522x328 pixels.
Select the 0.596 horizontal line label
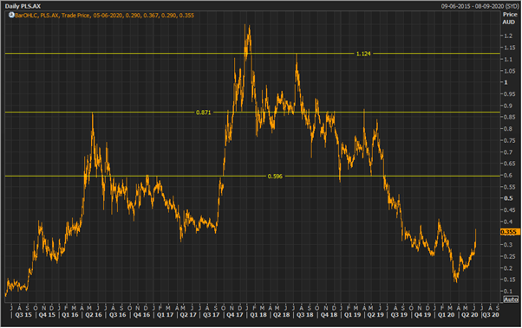point(275,177)
